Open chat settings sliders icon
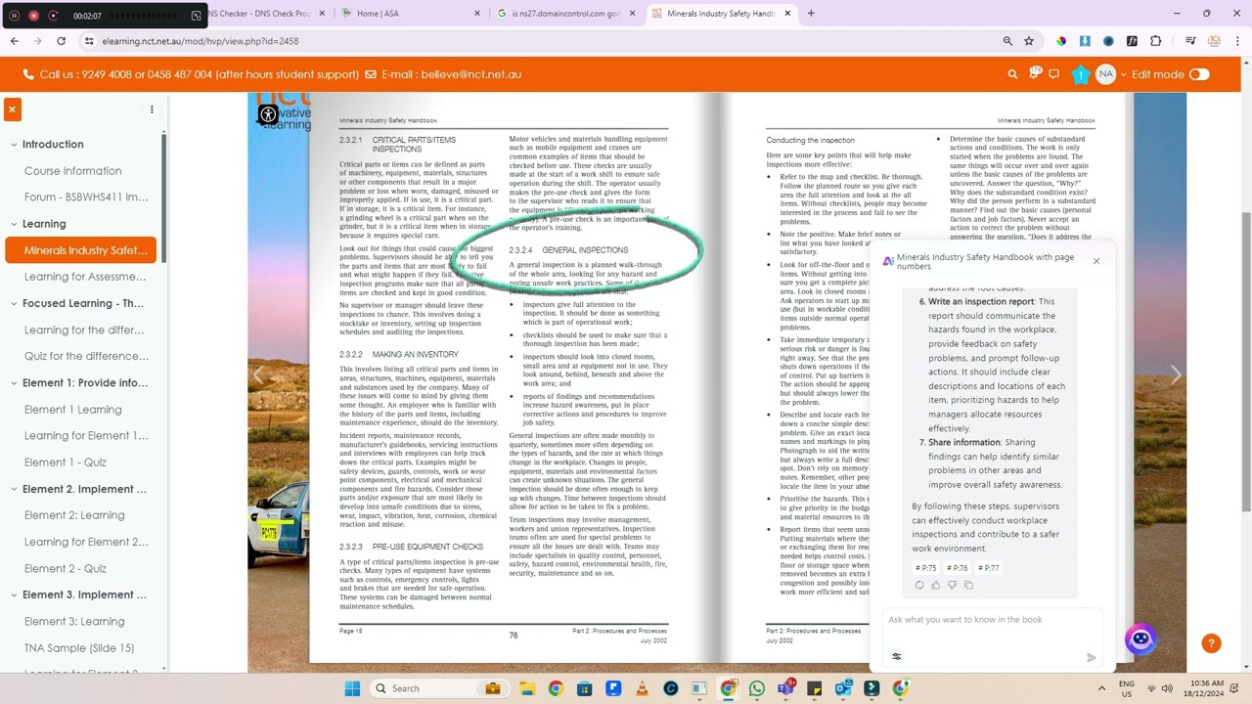The height and width of the screenshot is (704, 1252). click(x=896, y=657)
